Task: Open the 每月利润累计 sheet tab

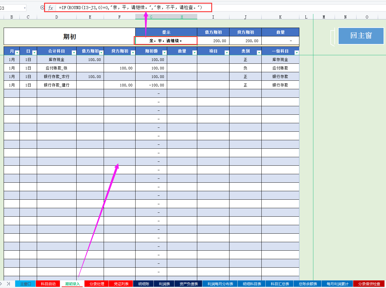Action: [337, 284]
